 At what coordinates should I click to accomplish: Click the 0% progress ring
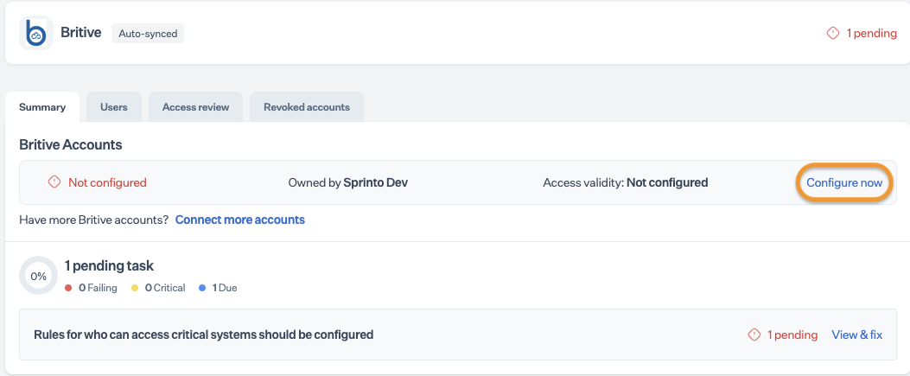(x=38, y=276)
